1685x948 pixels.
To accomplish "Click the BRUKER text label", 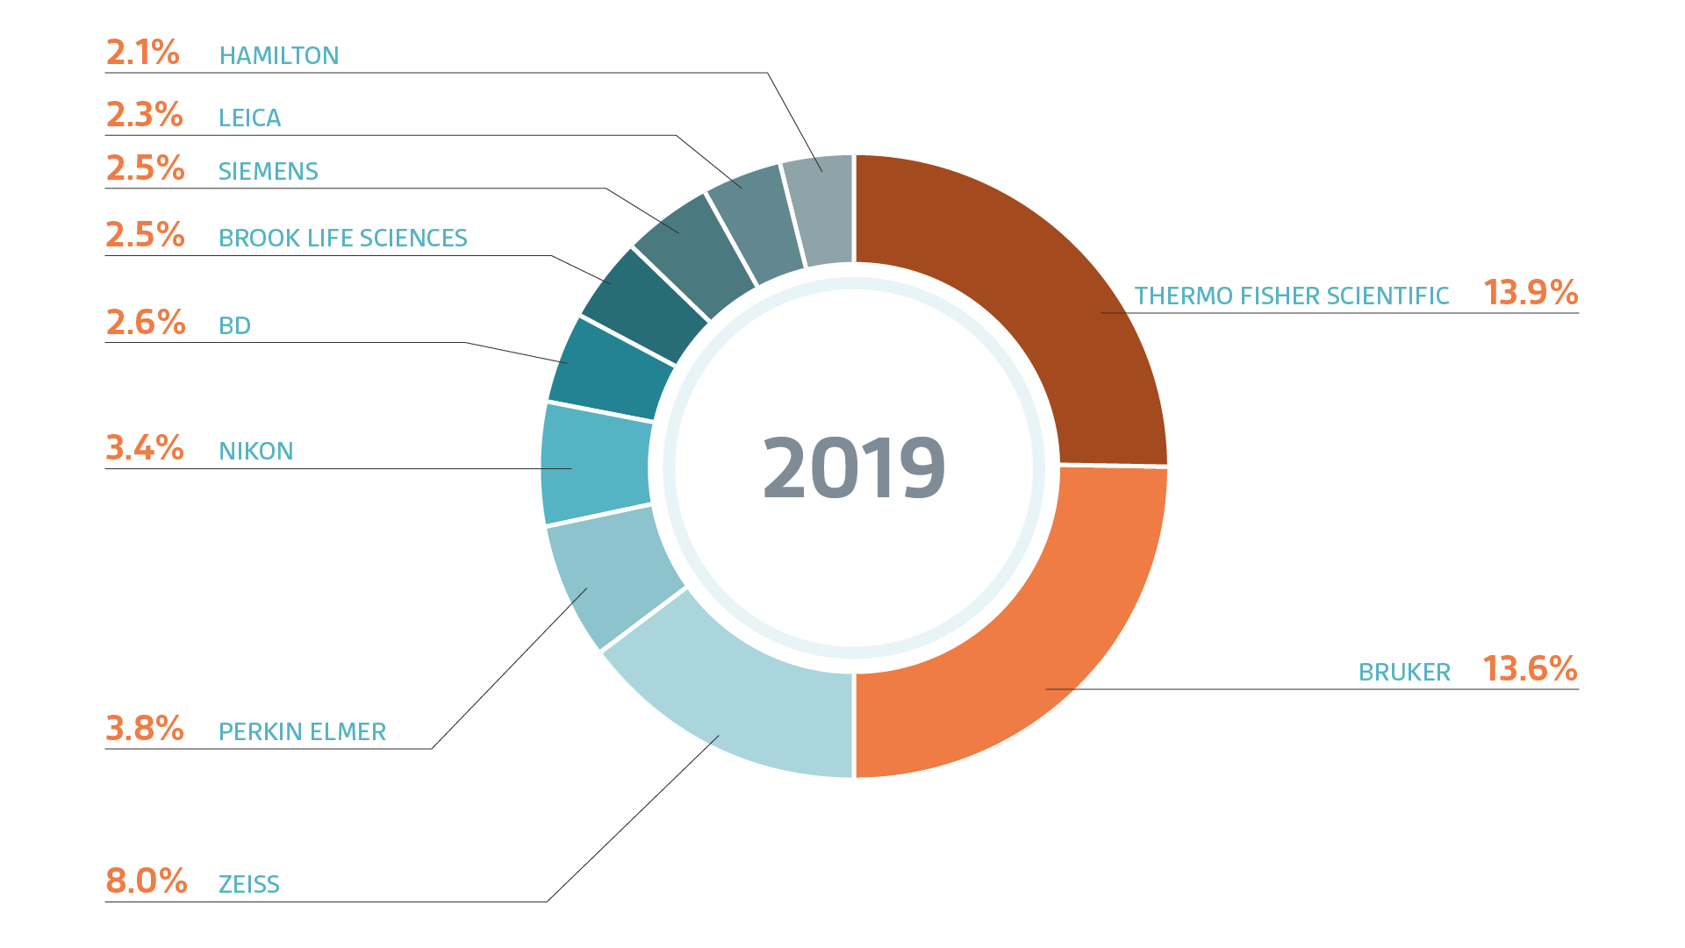I will pyautogui.click(x=1404, y=673).
